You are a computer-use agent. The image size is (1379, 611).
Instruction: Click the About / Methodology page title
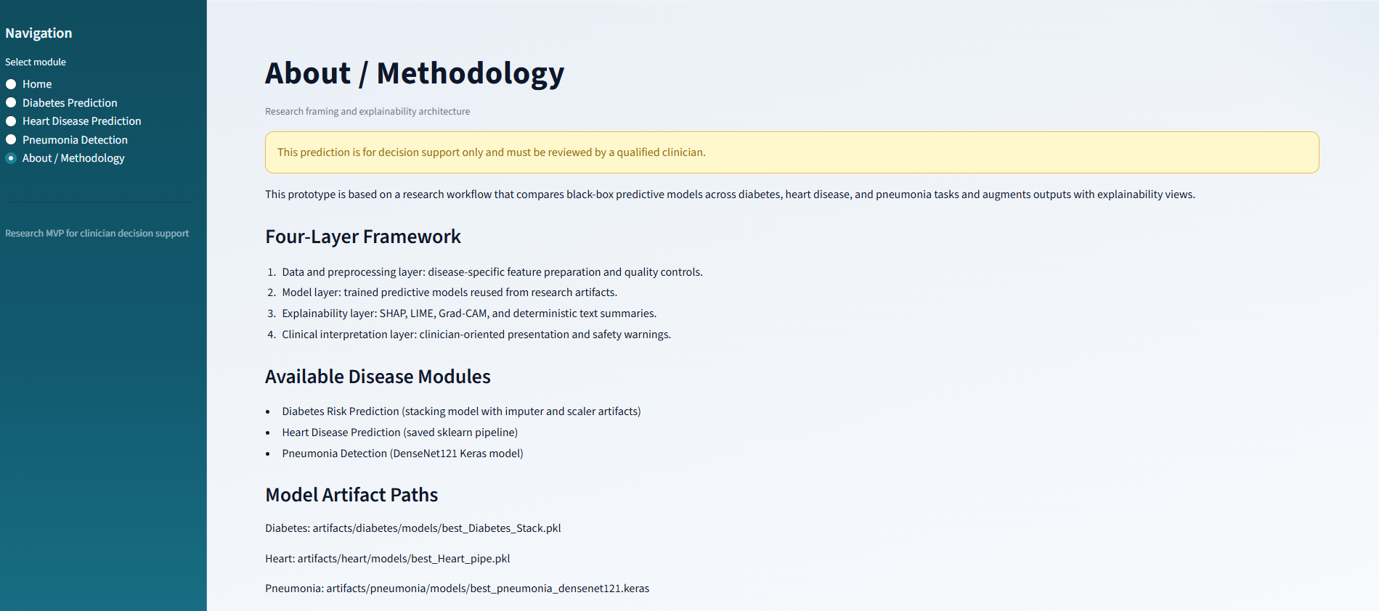coord(414,73)
